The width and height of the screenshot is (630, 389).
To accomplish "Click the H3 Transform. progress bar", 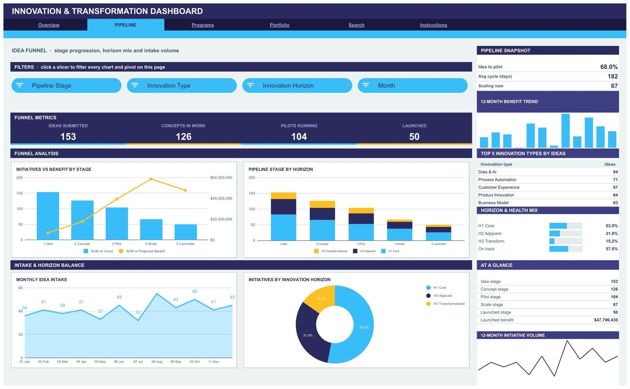I will 565,241.
